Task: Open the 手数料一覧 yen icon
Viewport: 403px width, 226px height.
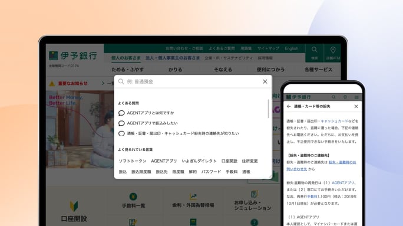Action: click(x=133, y=196)
